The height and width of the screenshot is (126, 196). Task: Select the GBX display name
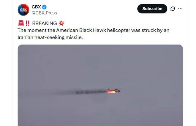click(36, 7)
